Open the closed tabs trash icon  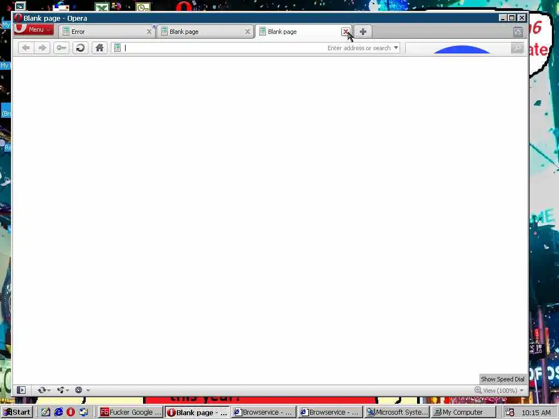[x=518, y=32]
